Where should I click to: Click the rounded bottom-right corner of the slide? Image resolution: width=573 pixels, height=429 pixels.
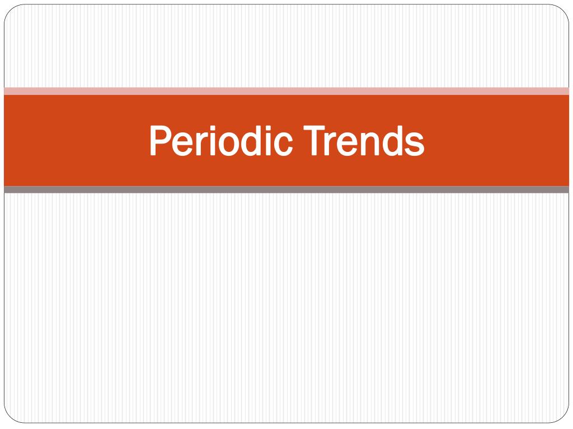tap(563, 417)
